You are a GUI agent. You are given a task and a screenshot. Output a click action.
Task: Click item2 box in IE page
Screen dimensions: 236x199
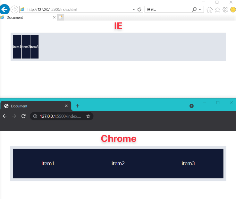tap(26, 47)
